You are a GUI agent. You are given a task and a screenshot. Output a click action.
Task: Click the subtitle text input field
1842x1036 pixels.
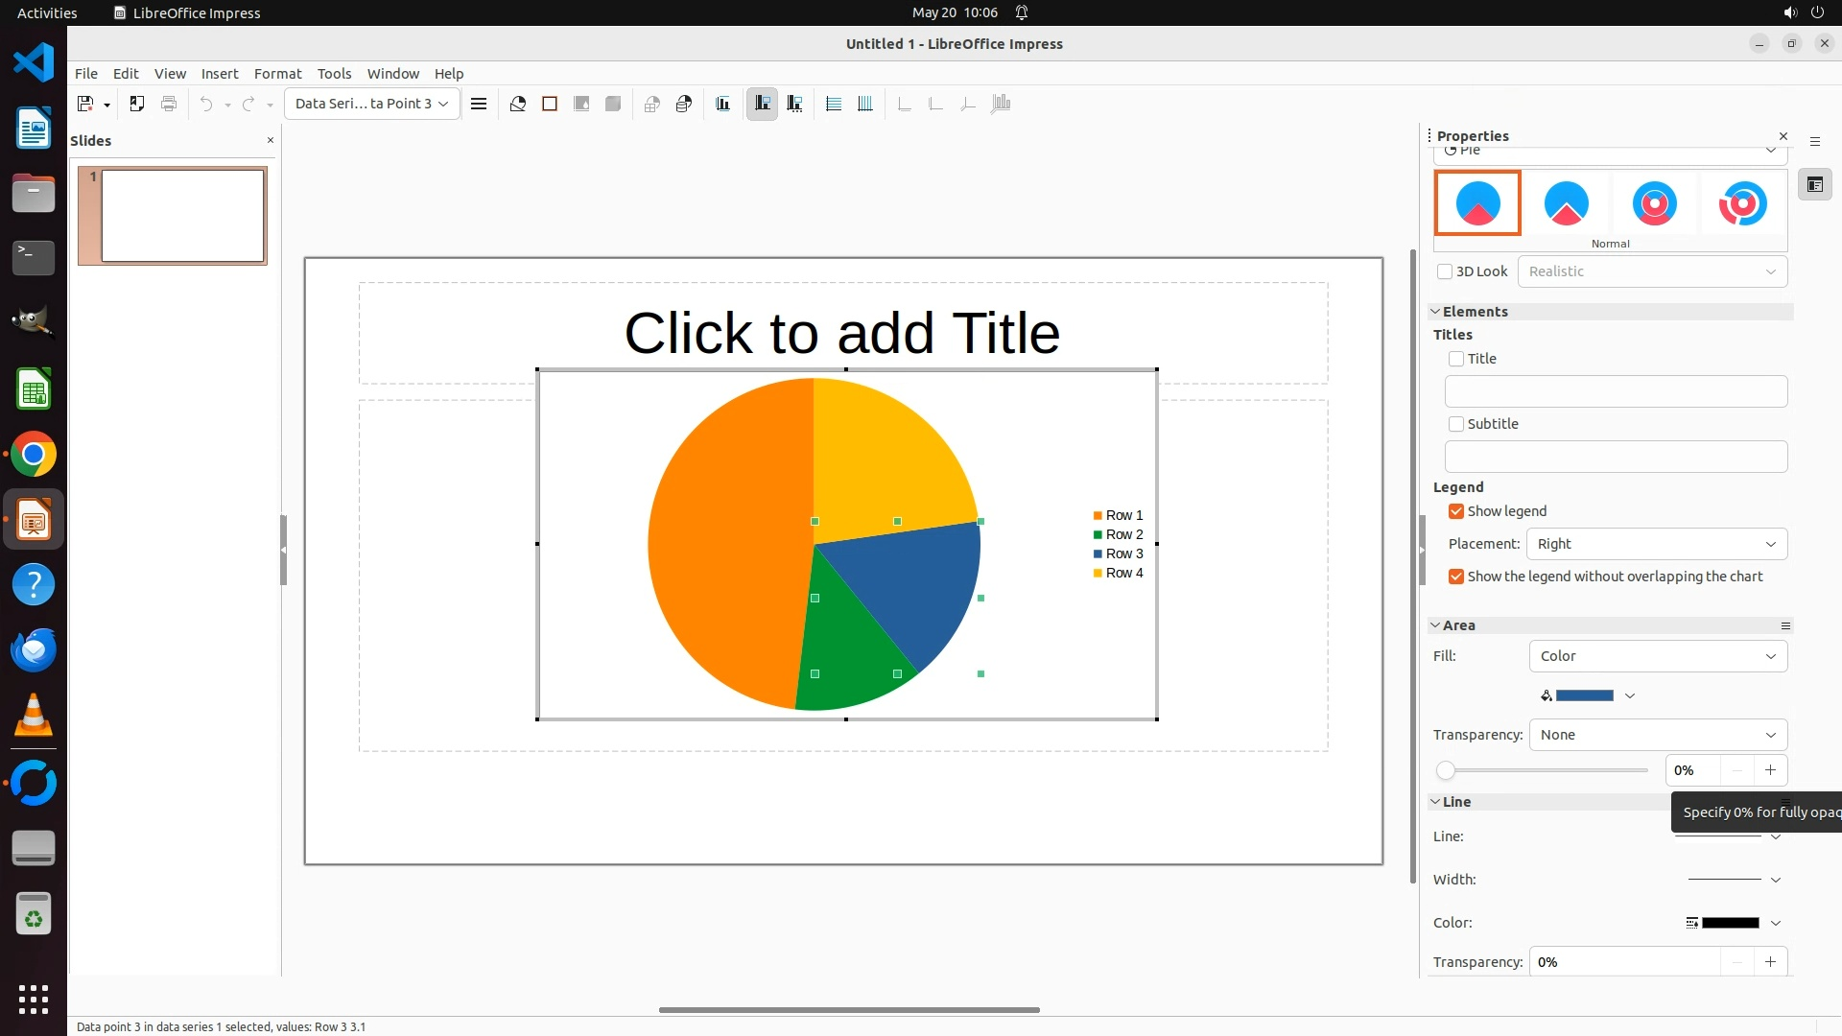pos(1616,457)
